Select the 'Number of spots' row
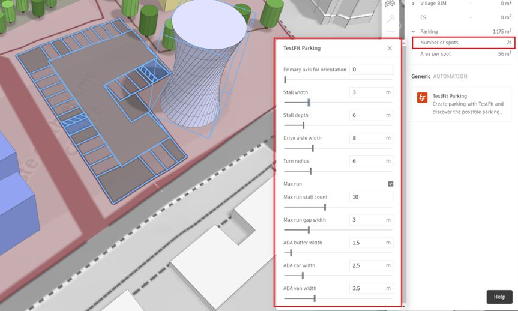Image resolution: width=518 pixels, height=311 pixels. [x=463, y=43]
